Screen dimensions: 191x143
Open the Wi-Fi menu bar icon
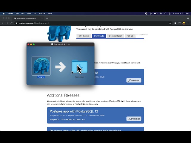(x=161, y=13)
